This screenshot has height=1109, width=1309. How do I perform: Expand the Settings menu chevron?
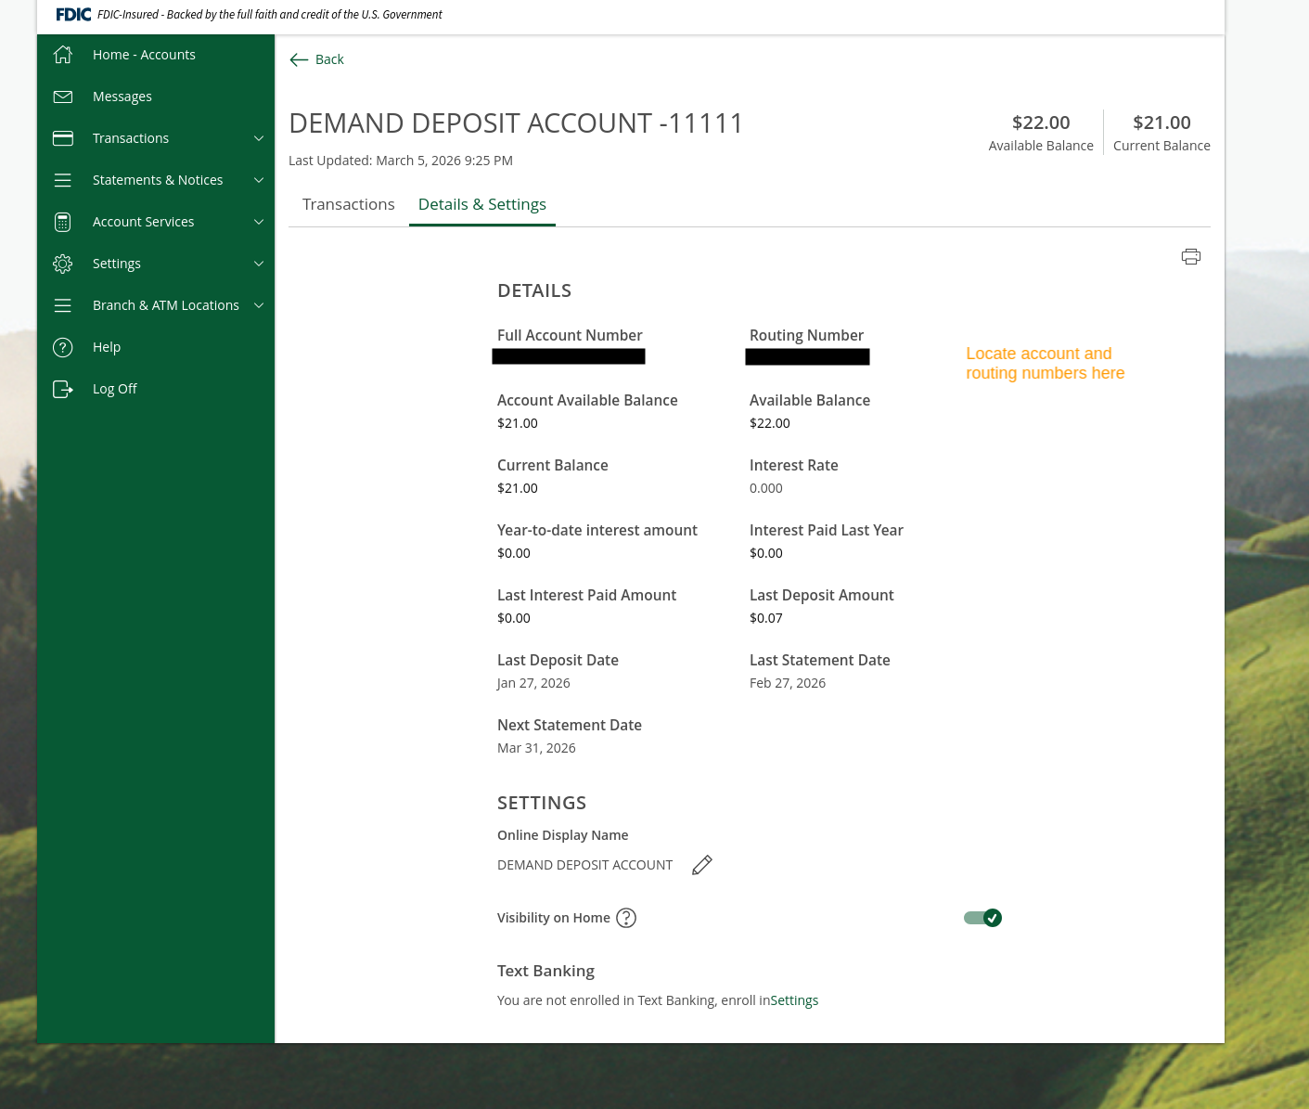[259, 264]
